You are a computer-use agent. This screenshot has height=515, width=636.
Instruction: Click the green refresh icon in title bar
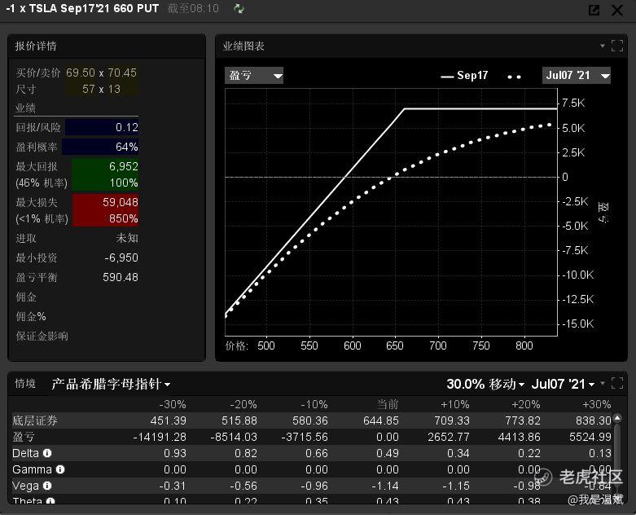pyautogui.click(x=239, y=8)
